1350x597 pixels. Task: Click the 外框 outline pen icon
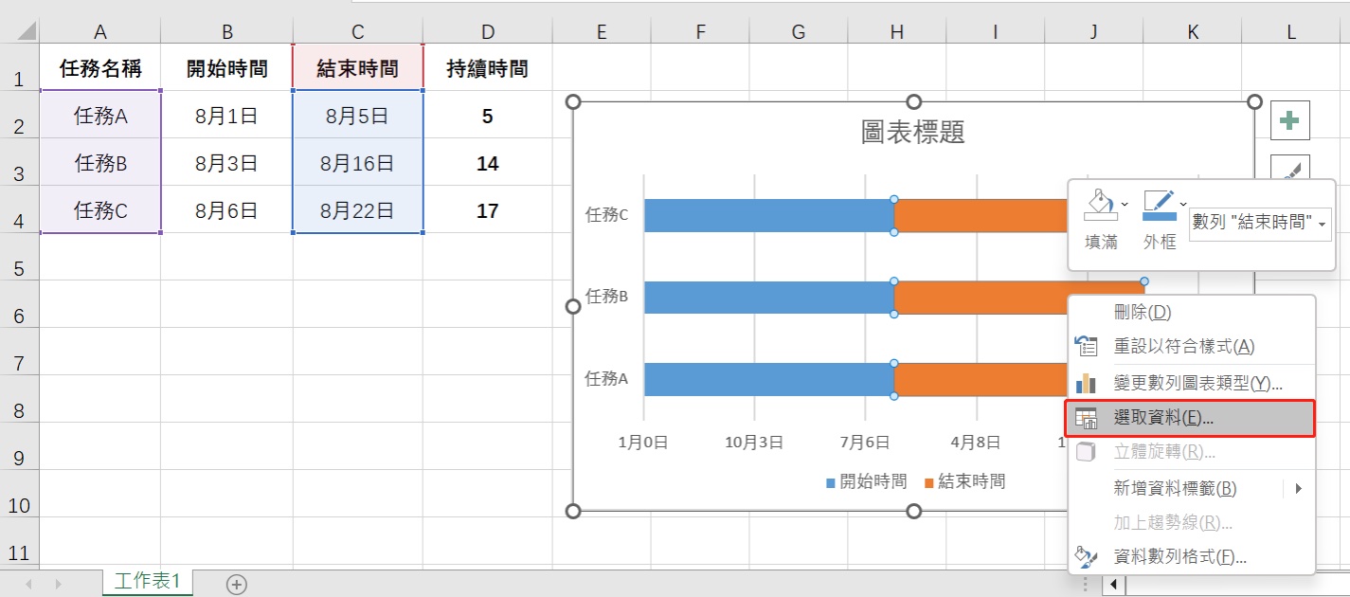click(1159, 199)
